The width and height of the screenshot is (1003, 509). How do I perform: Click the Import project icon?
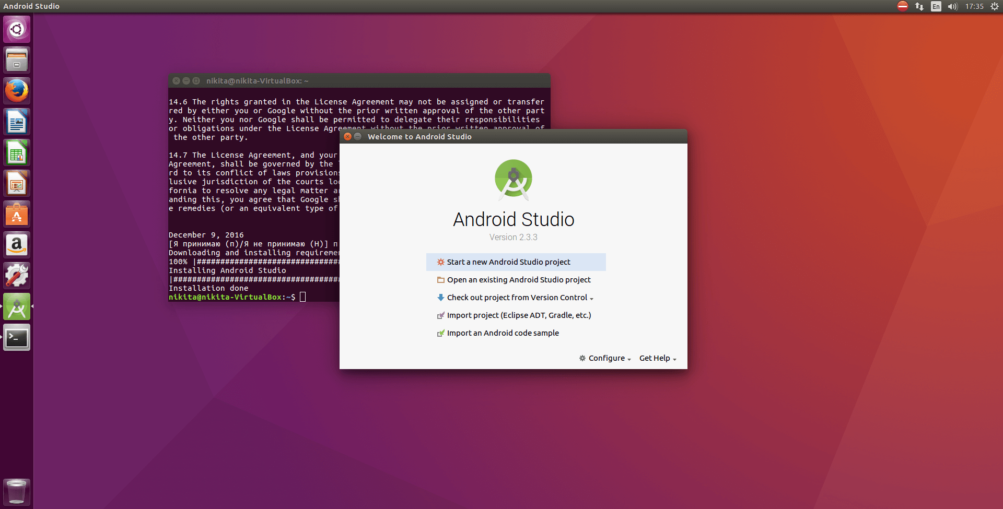[441, 315]
